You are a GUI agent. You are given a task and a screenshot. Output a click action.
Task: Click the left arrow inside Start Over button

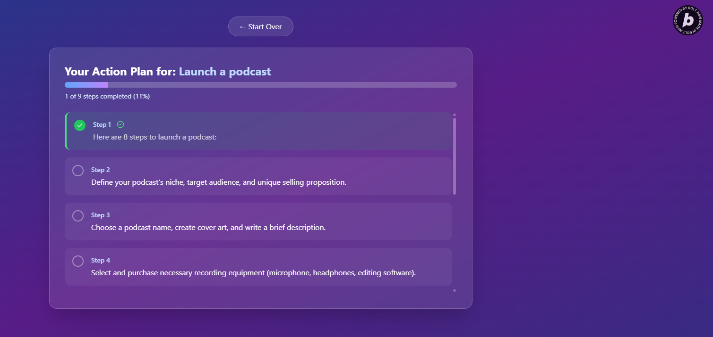[x=243, y=26]
